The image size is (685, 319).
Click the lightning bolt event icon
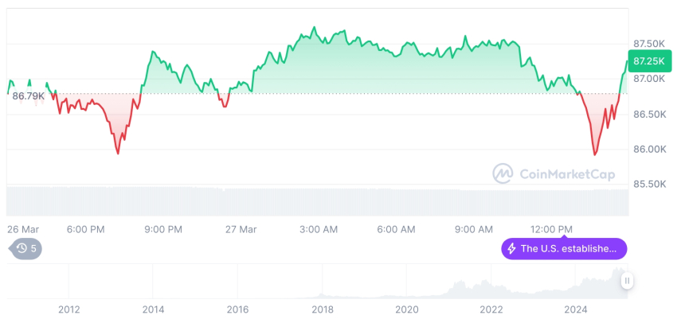[511, 249]
